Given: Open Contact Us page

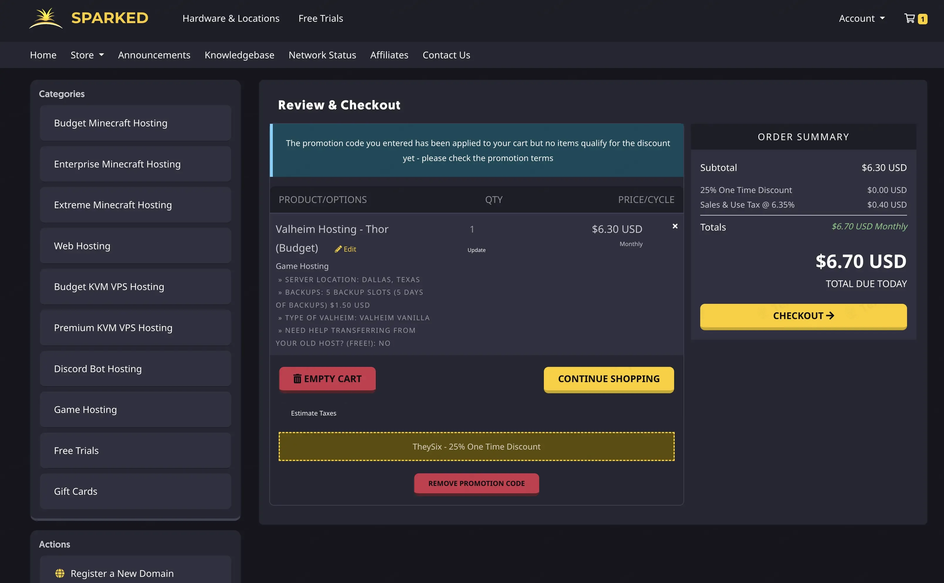Looking at the screenshot, I should (x=446, y=55).
